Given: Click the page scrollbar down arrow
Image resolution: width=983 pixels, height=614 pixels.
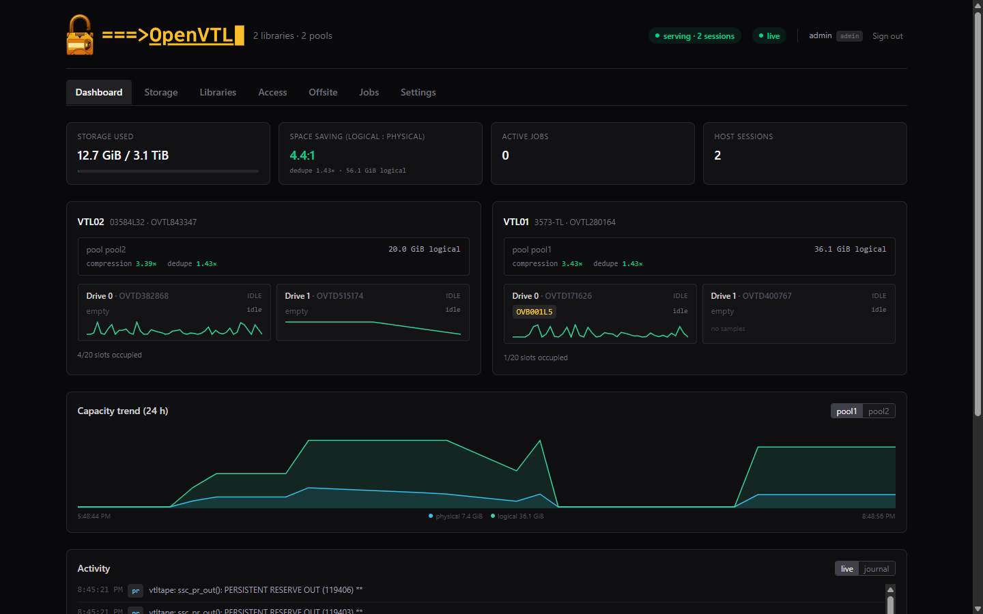Looking at the screenshot, I should [978, 609].
